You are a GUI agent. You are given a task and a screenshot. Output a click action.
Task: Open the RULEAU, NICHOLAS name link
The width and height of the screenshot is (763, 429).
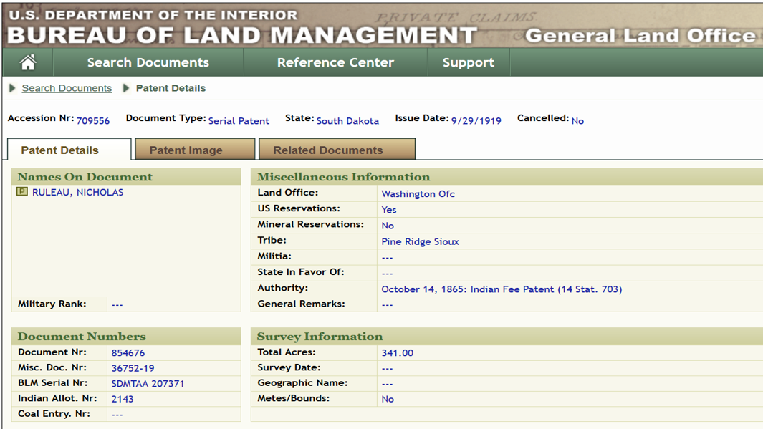click(x=78, y=192)
